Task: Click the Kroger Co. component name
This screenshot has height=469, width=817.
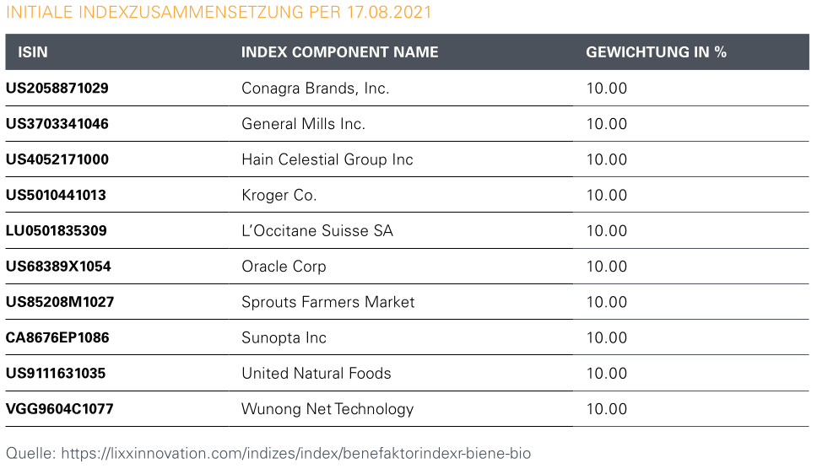Action: (279, 195)
